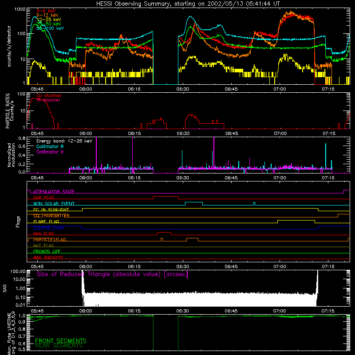Click the 0.2 tick in modulation panel
This screenshot has height=355, width=355.
tap(22, 164)
